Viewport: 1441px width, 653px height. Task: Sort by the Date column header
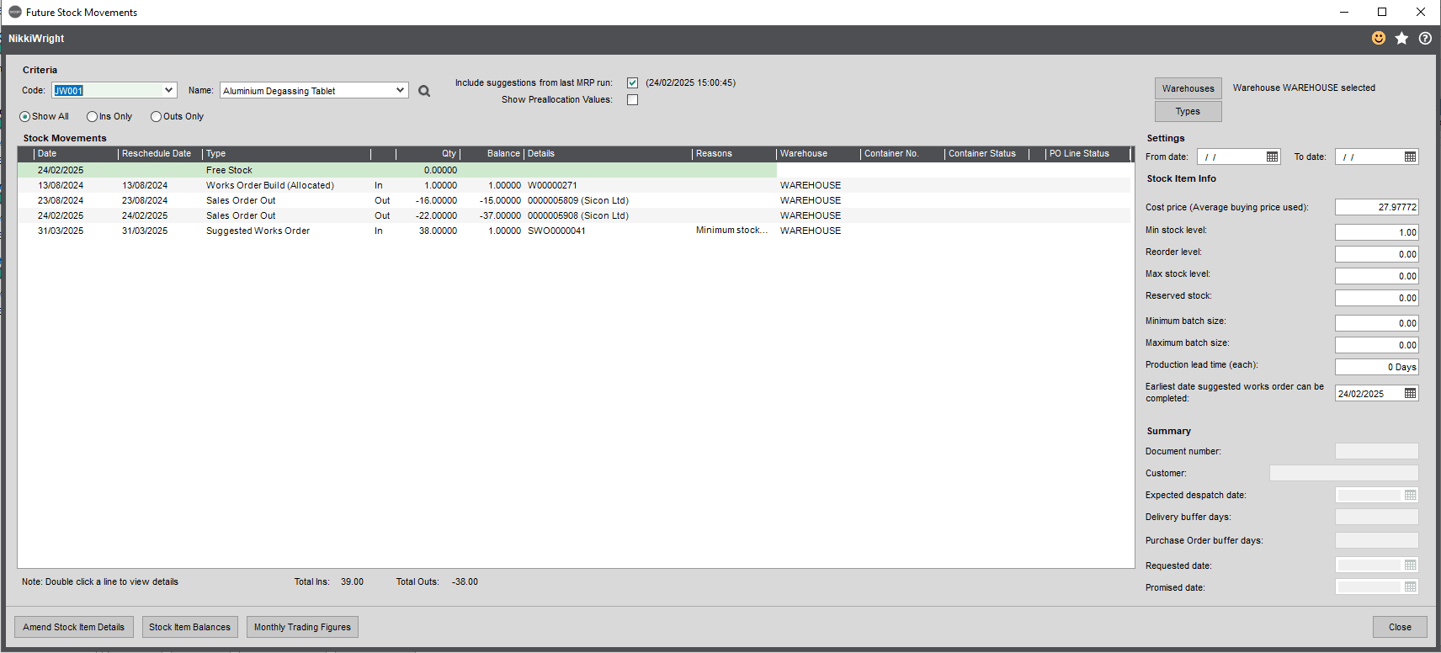(76, 154)
